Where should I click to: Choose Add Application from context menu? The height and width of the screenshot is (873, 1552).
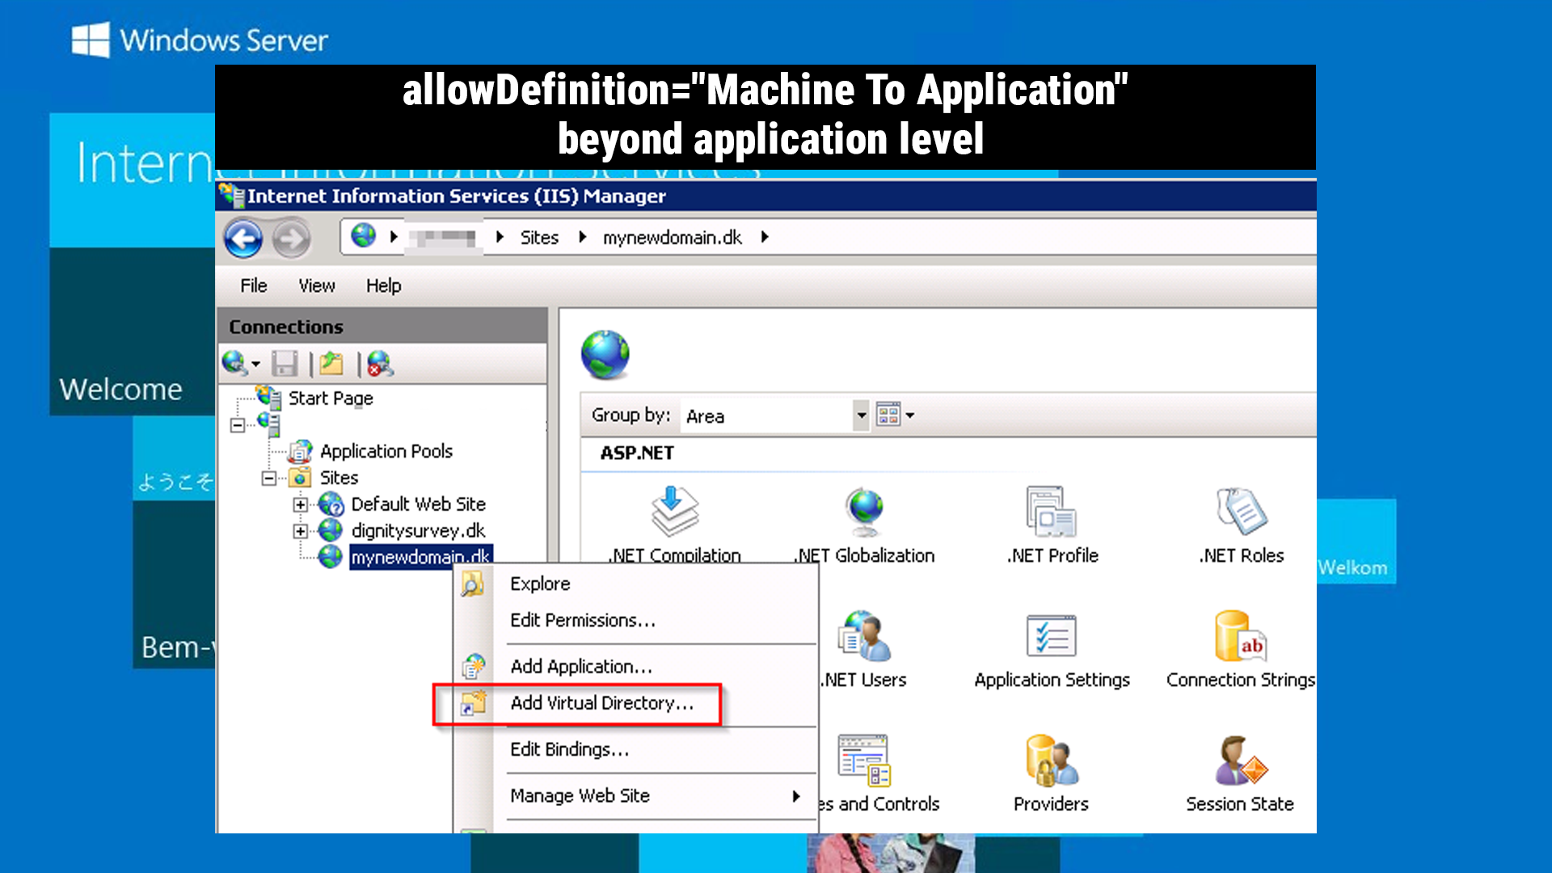637,666
